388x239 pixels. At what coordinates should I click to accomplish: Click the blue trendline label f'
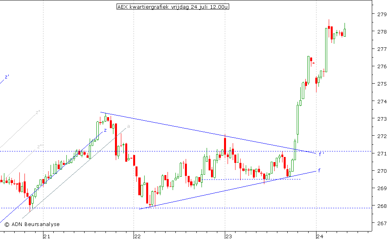point(321,155)
